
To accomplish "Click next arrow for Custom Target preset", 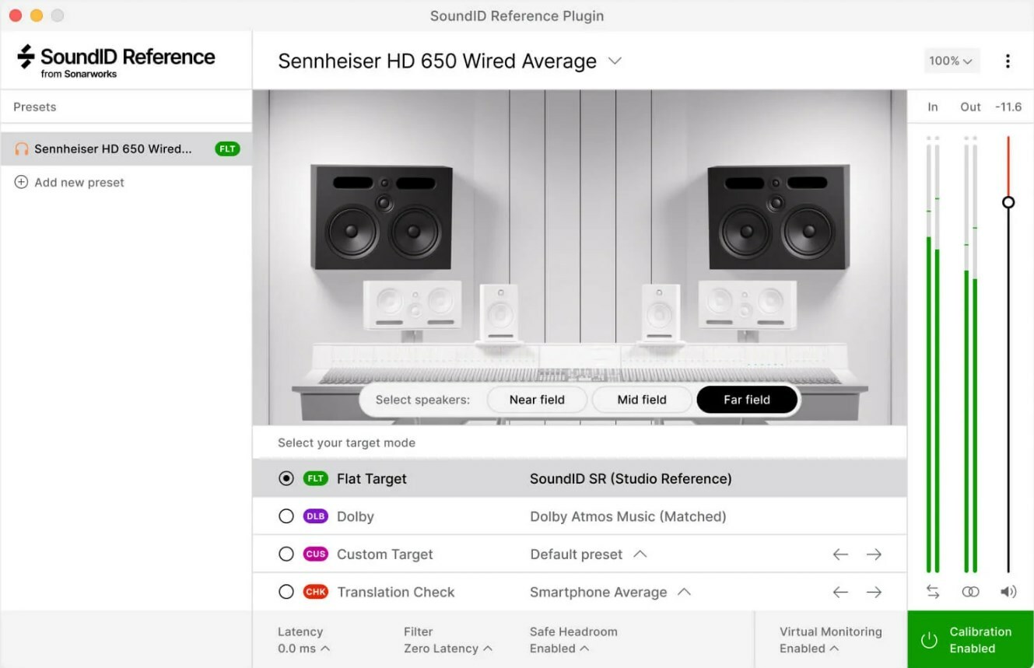I will (874, 554).
